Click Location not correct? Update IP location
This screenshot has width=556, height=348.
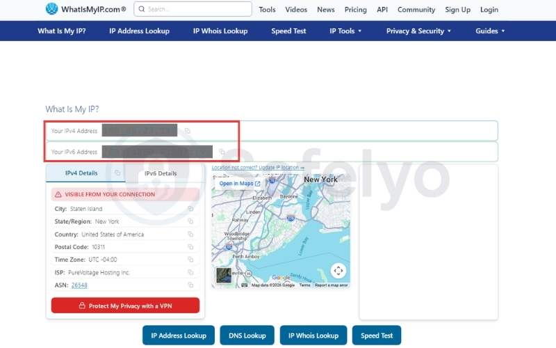(258, 167)
